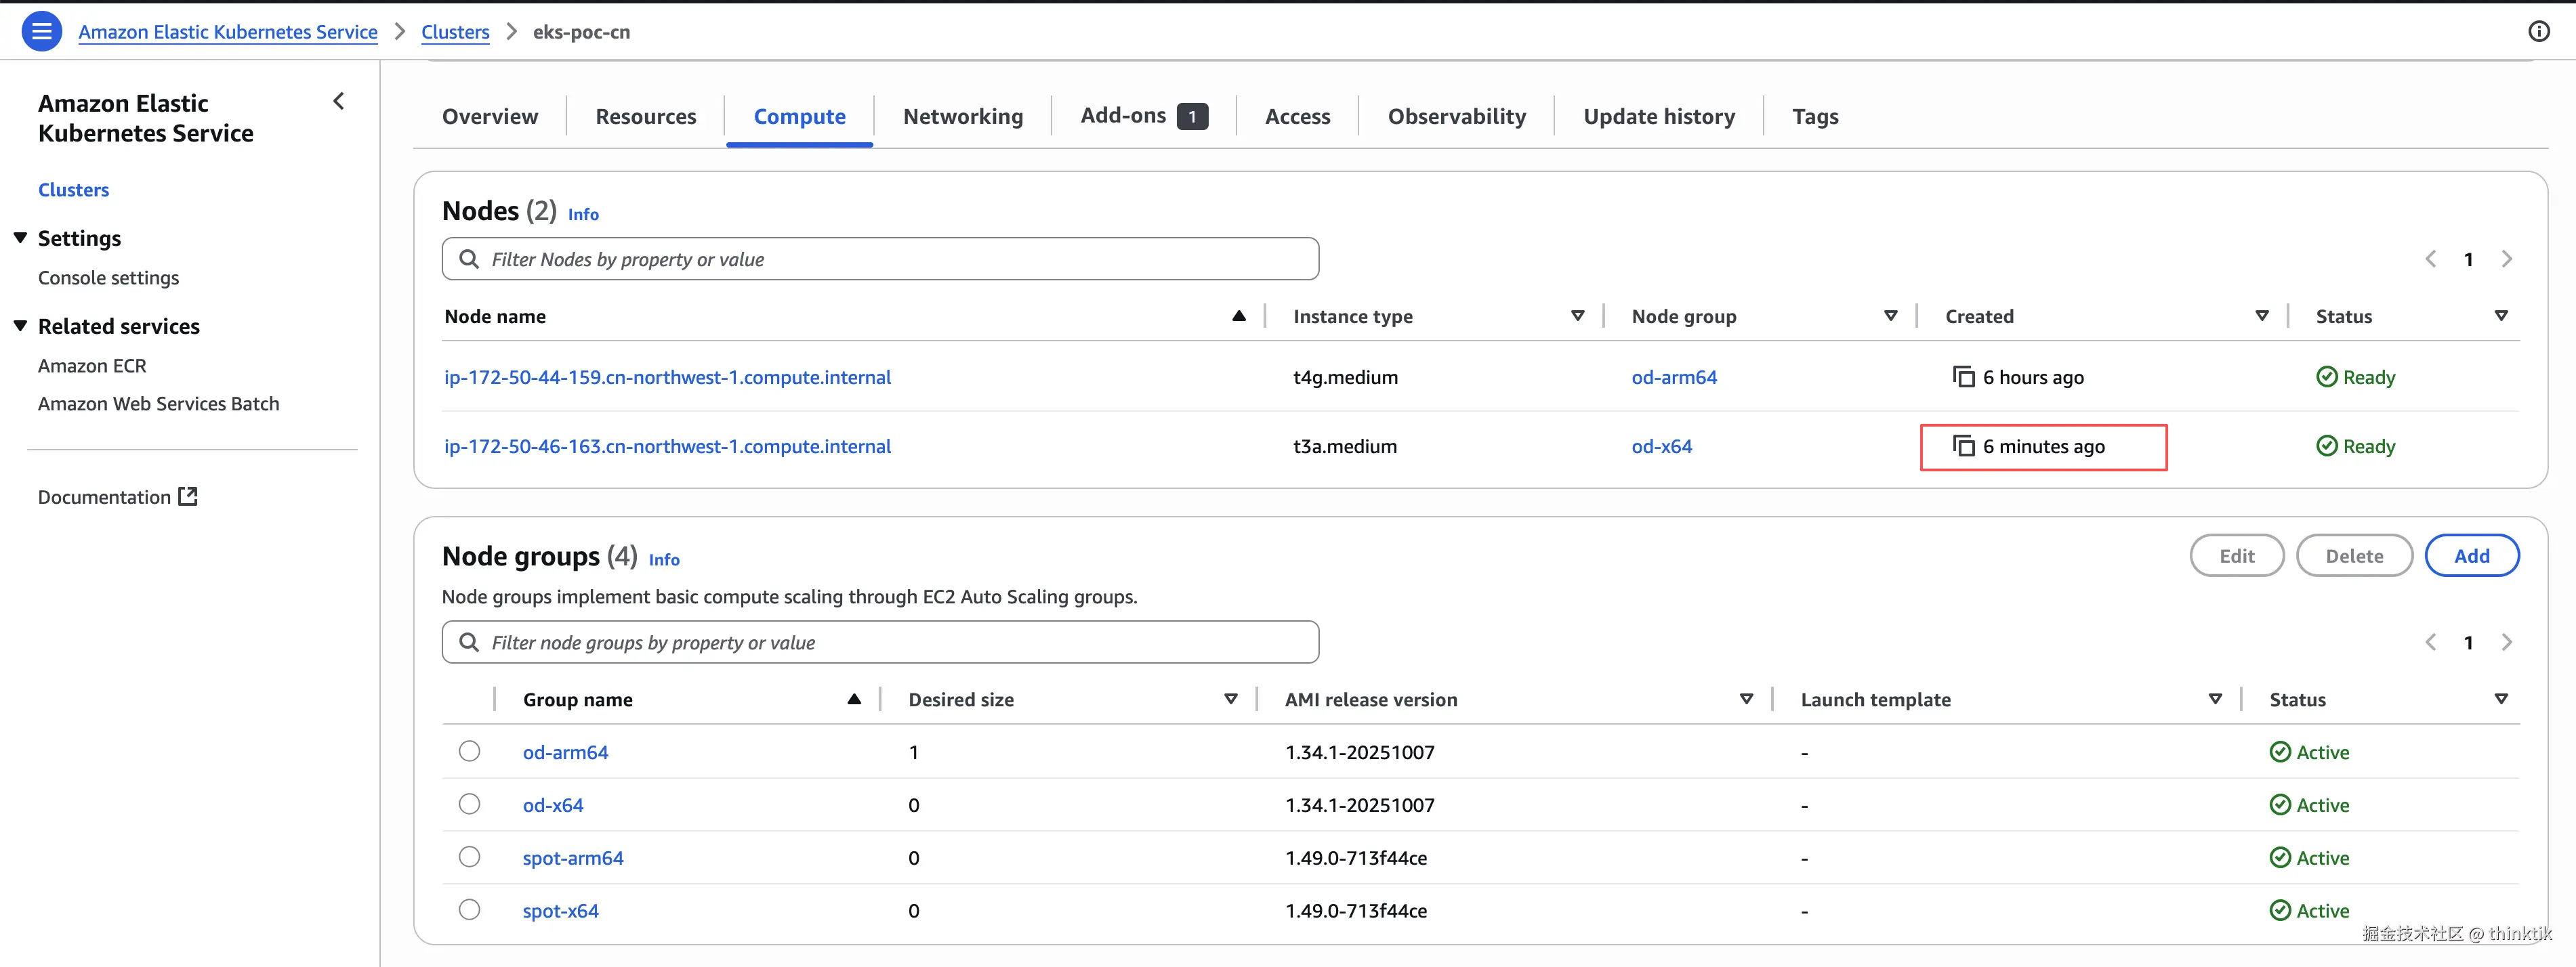This screenshot has width=2576, height=967.
Task: Copy the 6 hours ago timestamp
Action: [1963, 377]
